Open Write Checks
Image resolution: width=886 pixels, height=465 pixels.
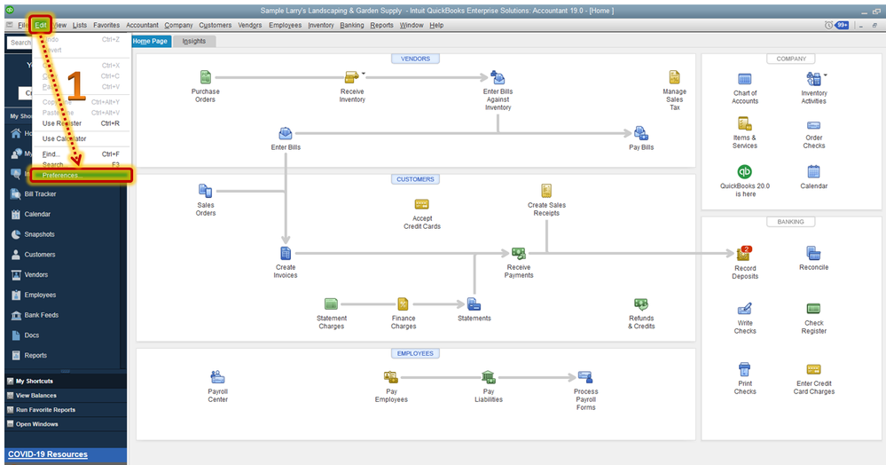click(x=745, y=309)
